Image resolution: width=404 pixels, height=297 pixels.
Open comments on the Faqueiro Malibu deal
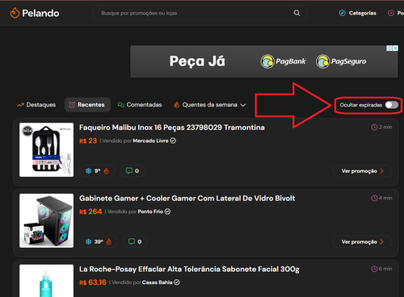(133, 171)
